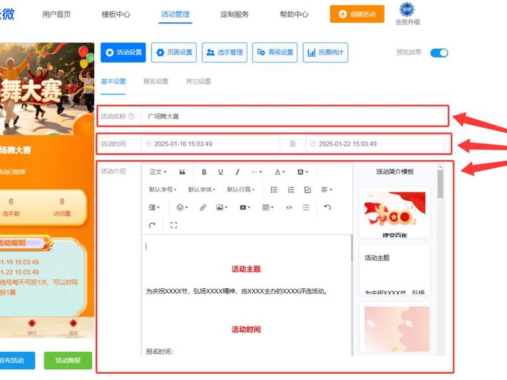Open the emoji picker dropdown
The height and width of the screenshot is (380, 507).
point(182,208)
